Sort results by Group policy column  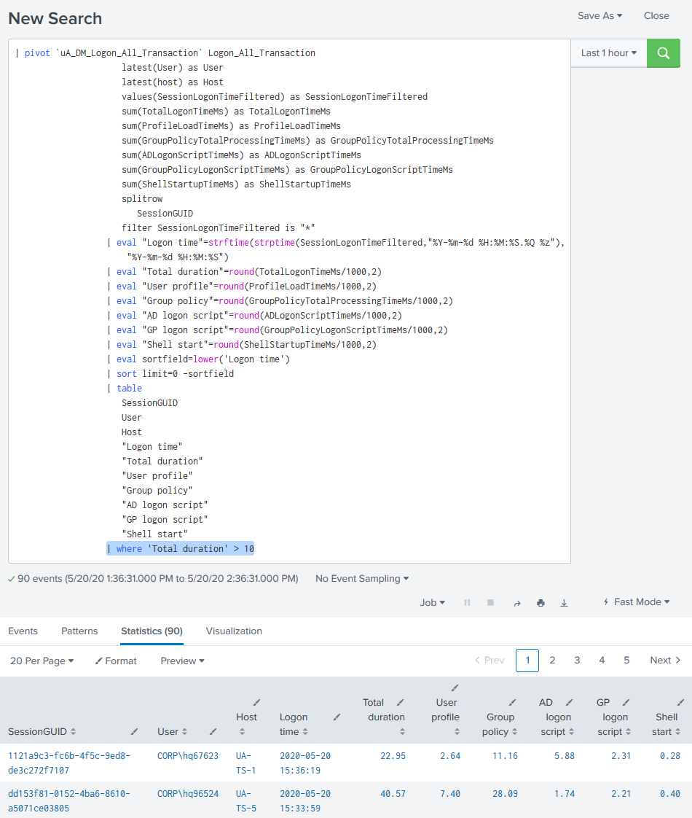(x=500, y=724)
